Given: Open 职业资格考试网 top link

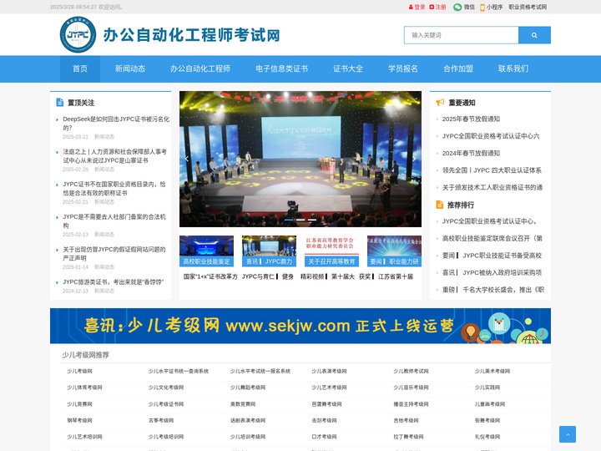Looking at the screenshot, I should tap(528, 7).
